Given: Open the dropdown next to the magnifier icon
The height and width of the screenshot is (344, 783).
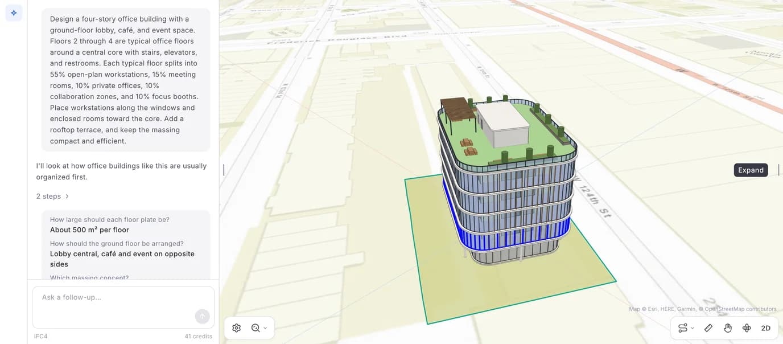Looking at the screenshot, I should (265, 328).
